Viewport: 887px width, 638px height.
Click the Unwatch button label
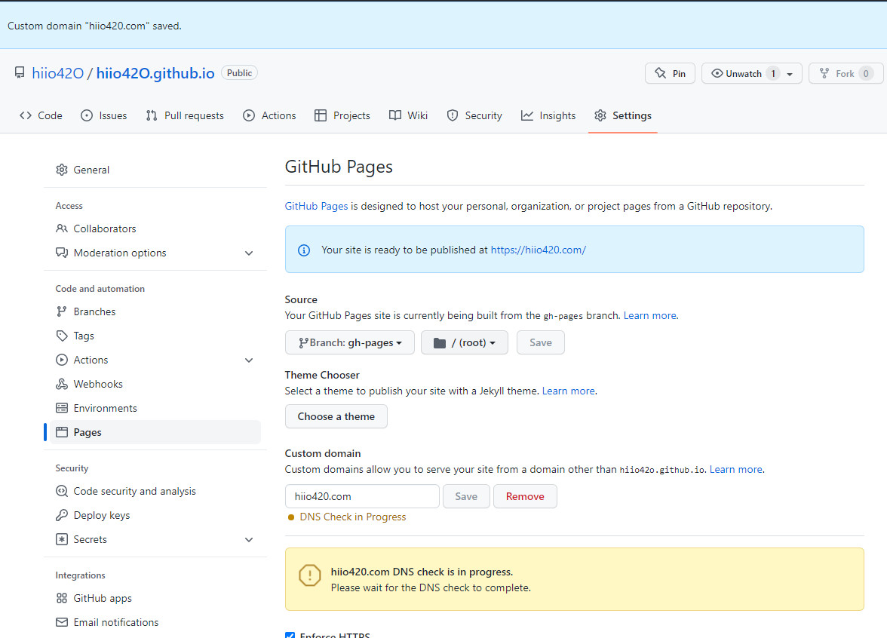pyautogui.click(x=744, y=74)
